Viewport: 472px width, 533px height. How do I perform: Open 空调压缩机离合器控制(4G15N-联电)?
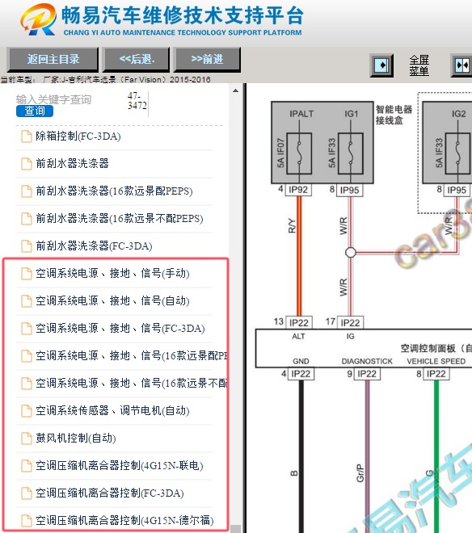point(119,466)
